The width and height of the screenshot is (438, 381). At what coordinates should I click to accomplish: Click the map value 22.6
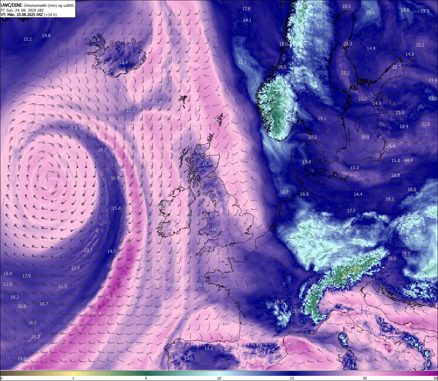tap(394, 369)
